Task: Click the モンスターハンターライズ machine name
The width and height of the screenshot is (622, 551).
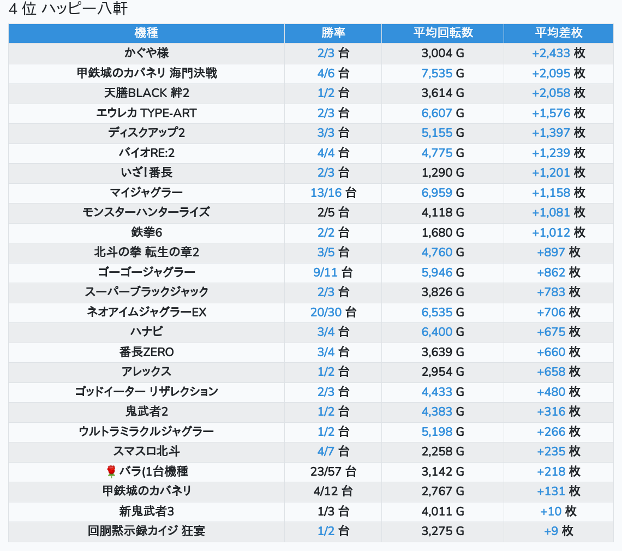Action: point(146,212)
